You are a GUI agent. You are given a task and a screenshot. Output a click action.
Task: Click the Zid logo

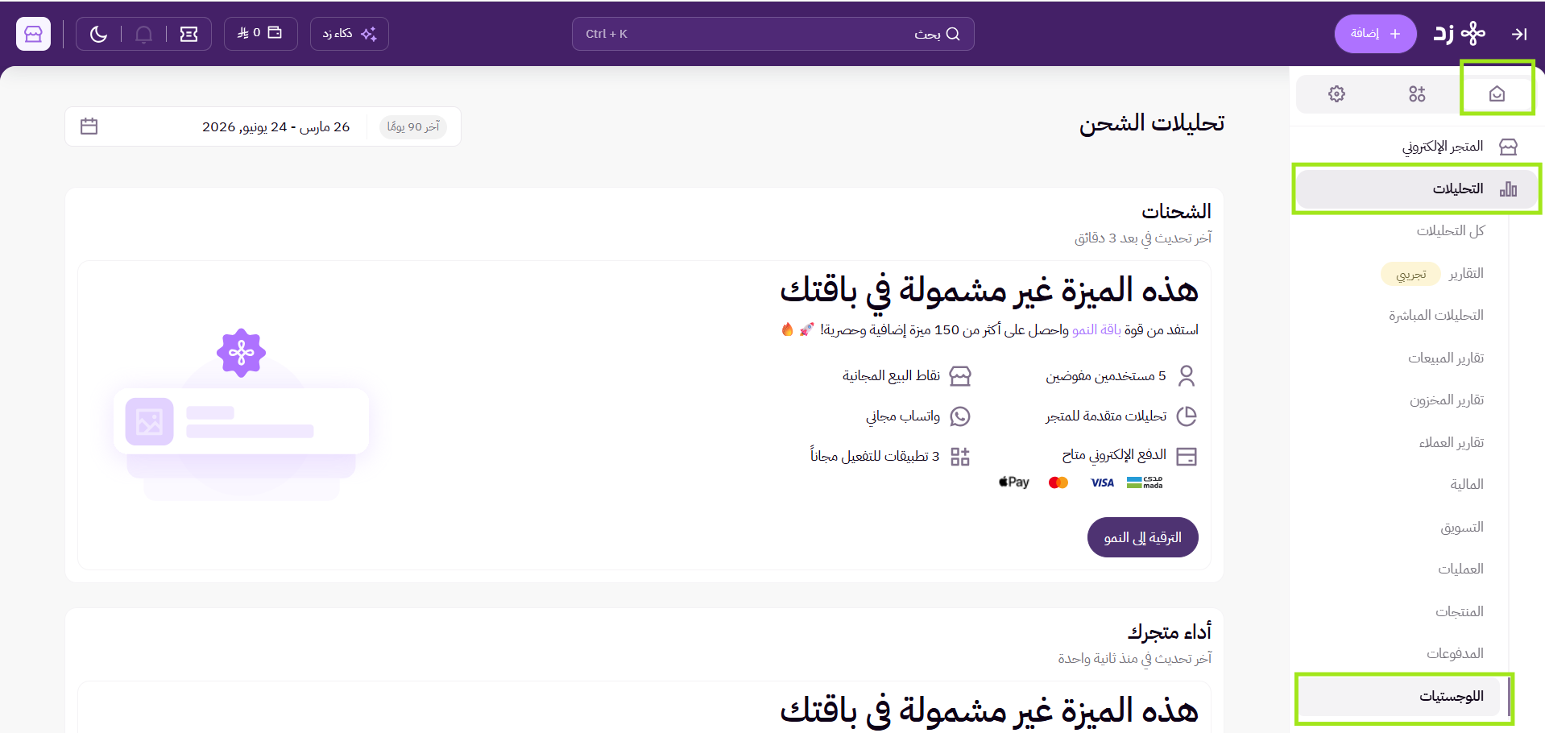1459,33
